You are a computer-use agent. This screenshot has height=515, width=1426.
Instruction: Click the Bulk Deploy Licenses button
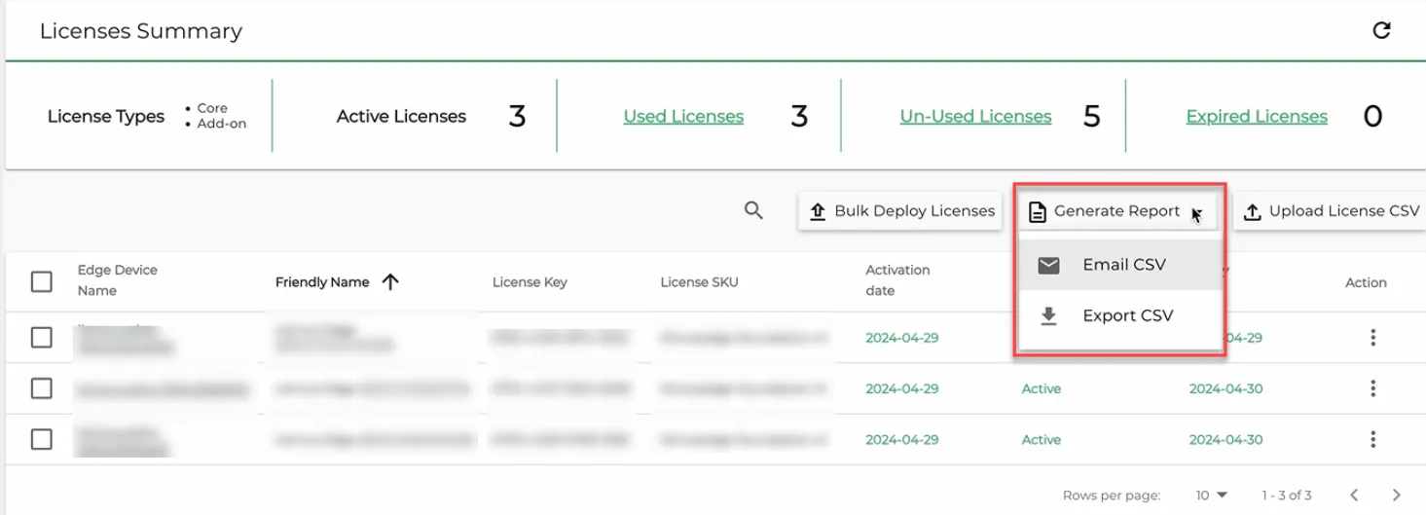(900, 210)
